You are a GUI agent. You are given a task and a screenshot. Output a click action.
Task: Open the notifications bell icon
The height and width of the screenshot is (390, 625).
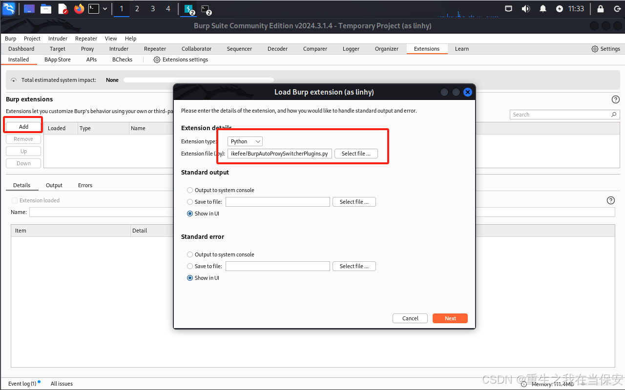coord(543,9)
